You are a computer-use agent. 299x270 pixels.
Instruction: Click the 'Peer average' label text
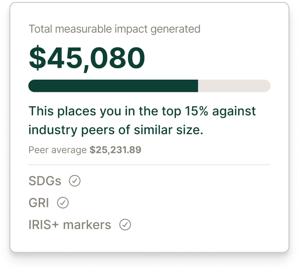58,149
